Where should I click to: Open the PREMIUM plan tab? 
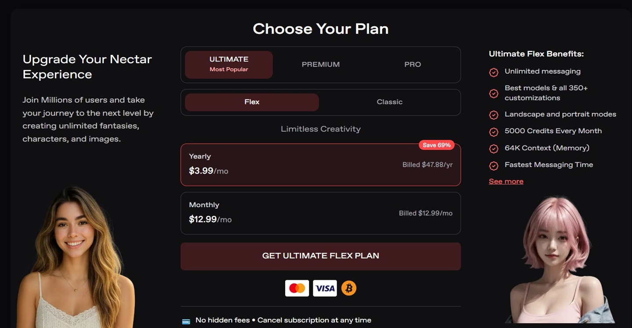320,65
